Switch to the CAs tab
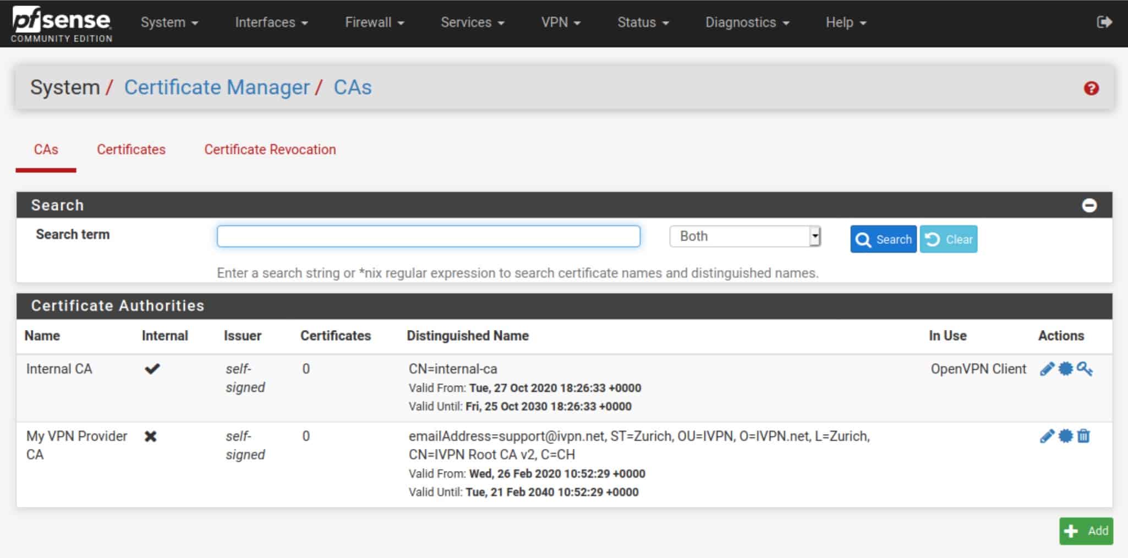 pyautogui.click(x=46, y=150)
